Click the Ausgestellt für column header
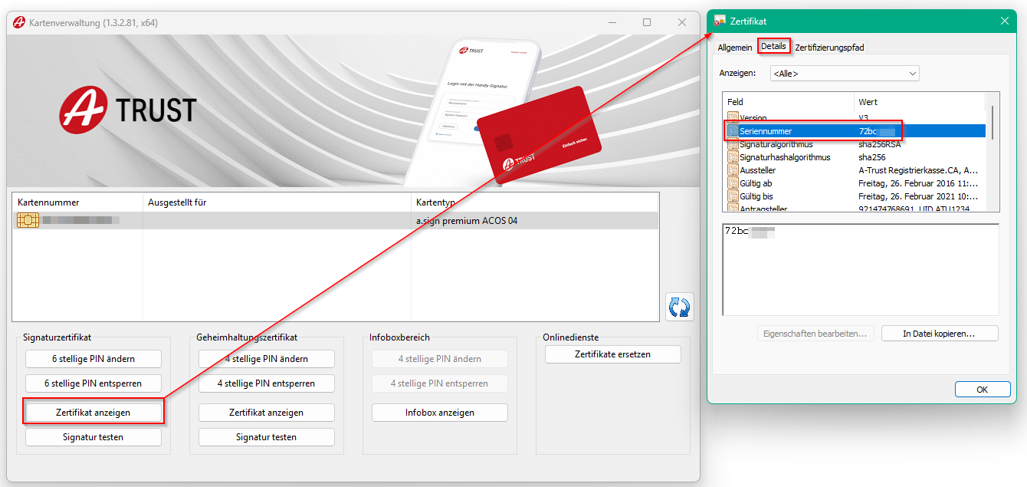This screenshot has width=1027, height=487. [277, 202]
